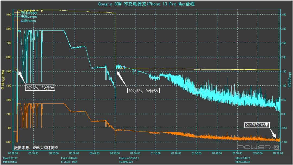The width and height of the screenshot is (293, 165).
Task: Click the 01:40:00 time axis label
Action: (x=217, y=153)
